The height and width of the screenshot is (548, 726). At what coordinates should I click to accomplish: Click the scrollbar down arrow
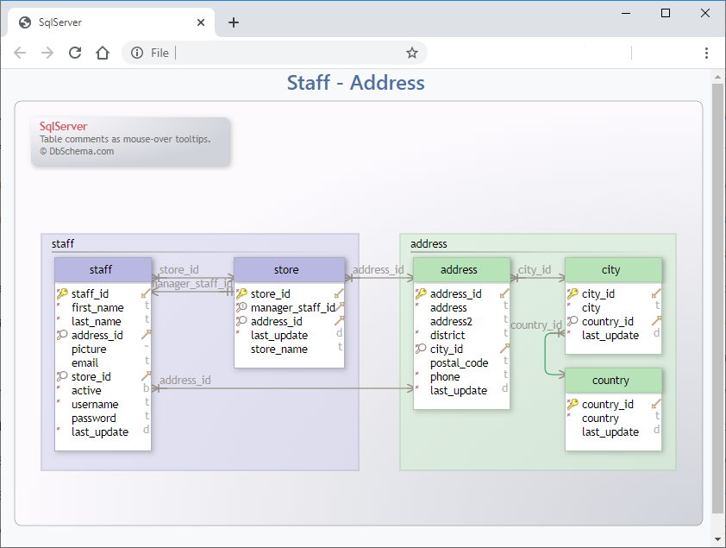pyautogui.click(x=717, y=539)
